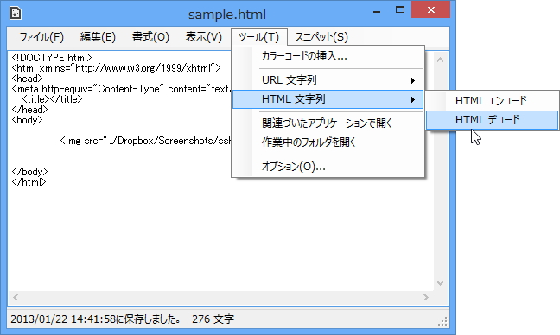Open the ファイル(F) menu
Image resolution: width=560 pixels, height=335 pixels.
pos(41,37)
